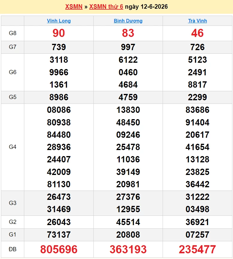
Task: Open the Trà Vinh province link
Action: pyautogui.click(x=197, y=21)
